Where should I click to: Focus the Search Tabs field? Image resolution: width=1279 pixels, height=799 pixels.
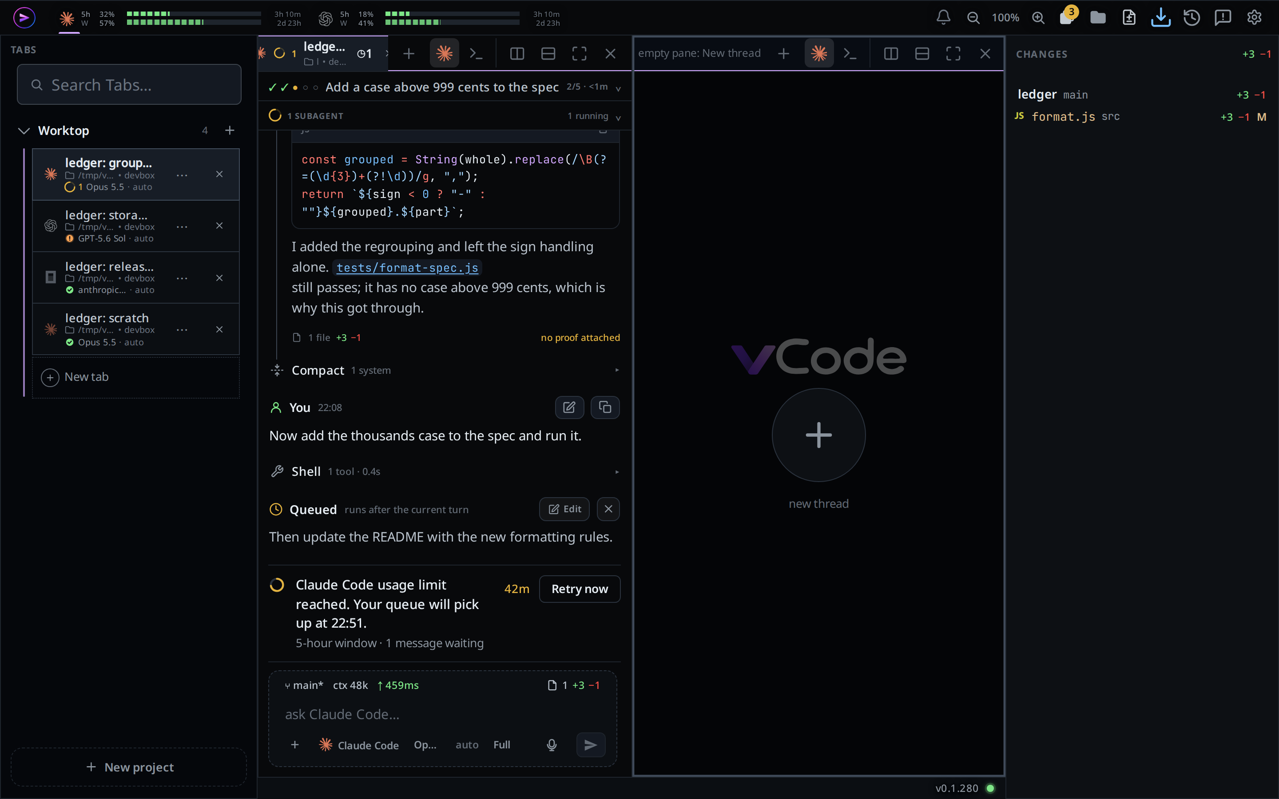pyautogui.click(x=129, y=84)
